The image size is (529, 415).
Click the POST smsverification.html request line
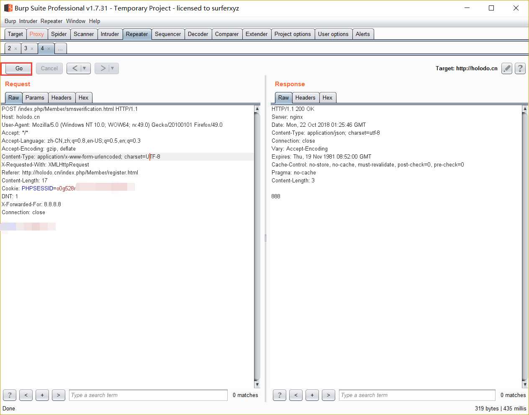click(69, 109)
